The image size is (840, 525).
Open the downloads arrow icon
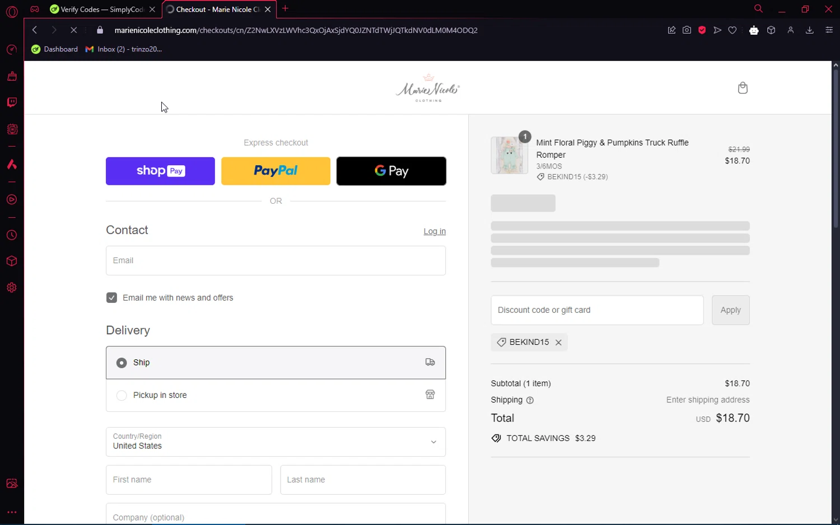click(x=810, y=30)
